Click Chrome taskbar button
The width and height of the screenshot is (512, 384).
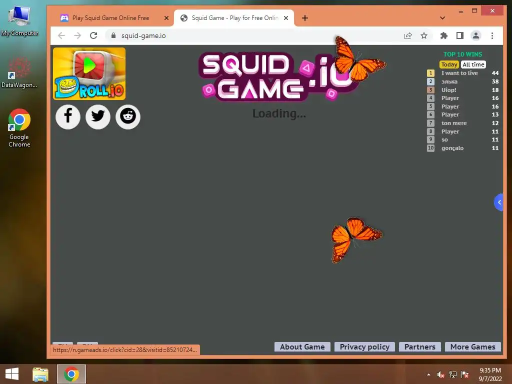point(71,374)
